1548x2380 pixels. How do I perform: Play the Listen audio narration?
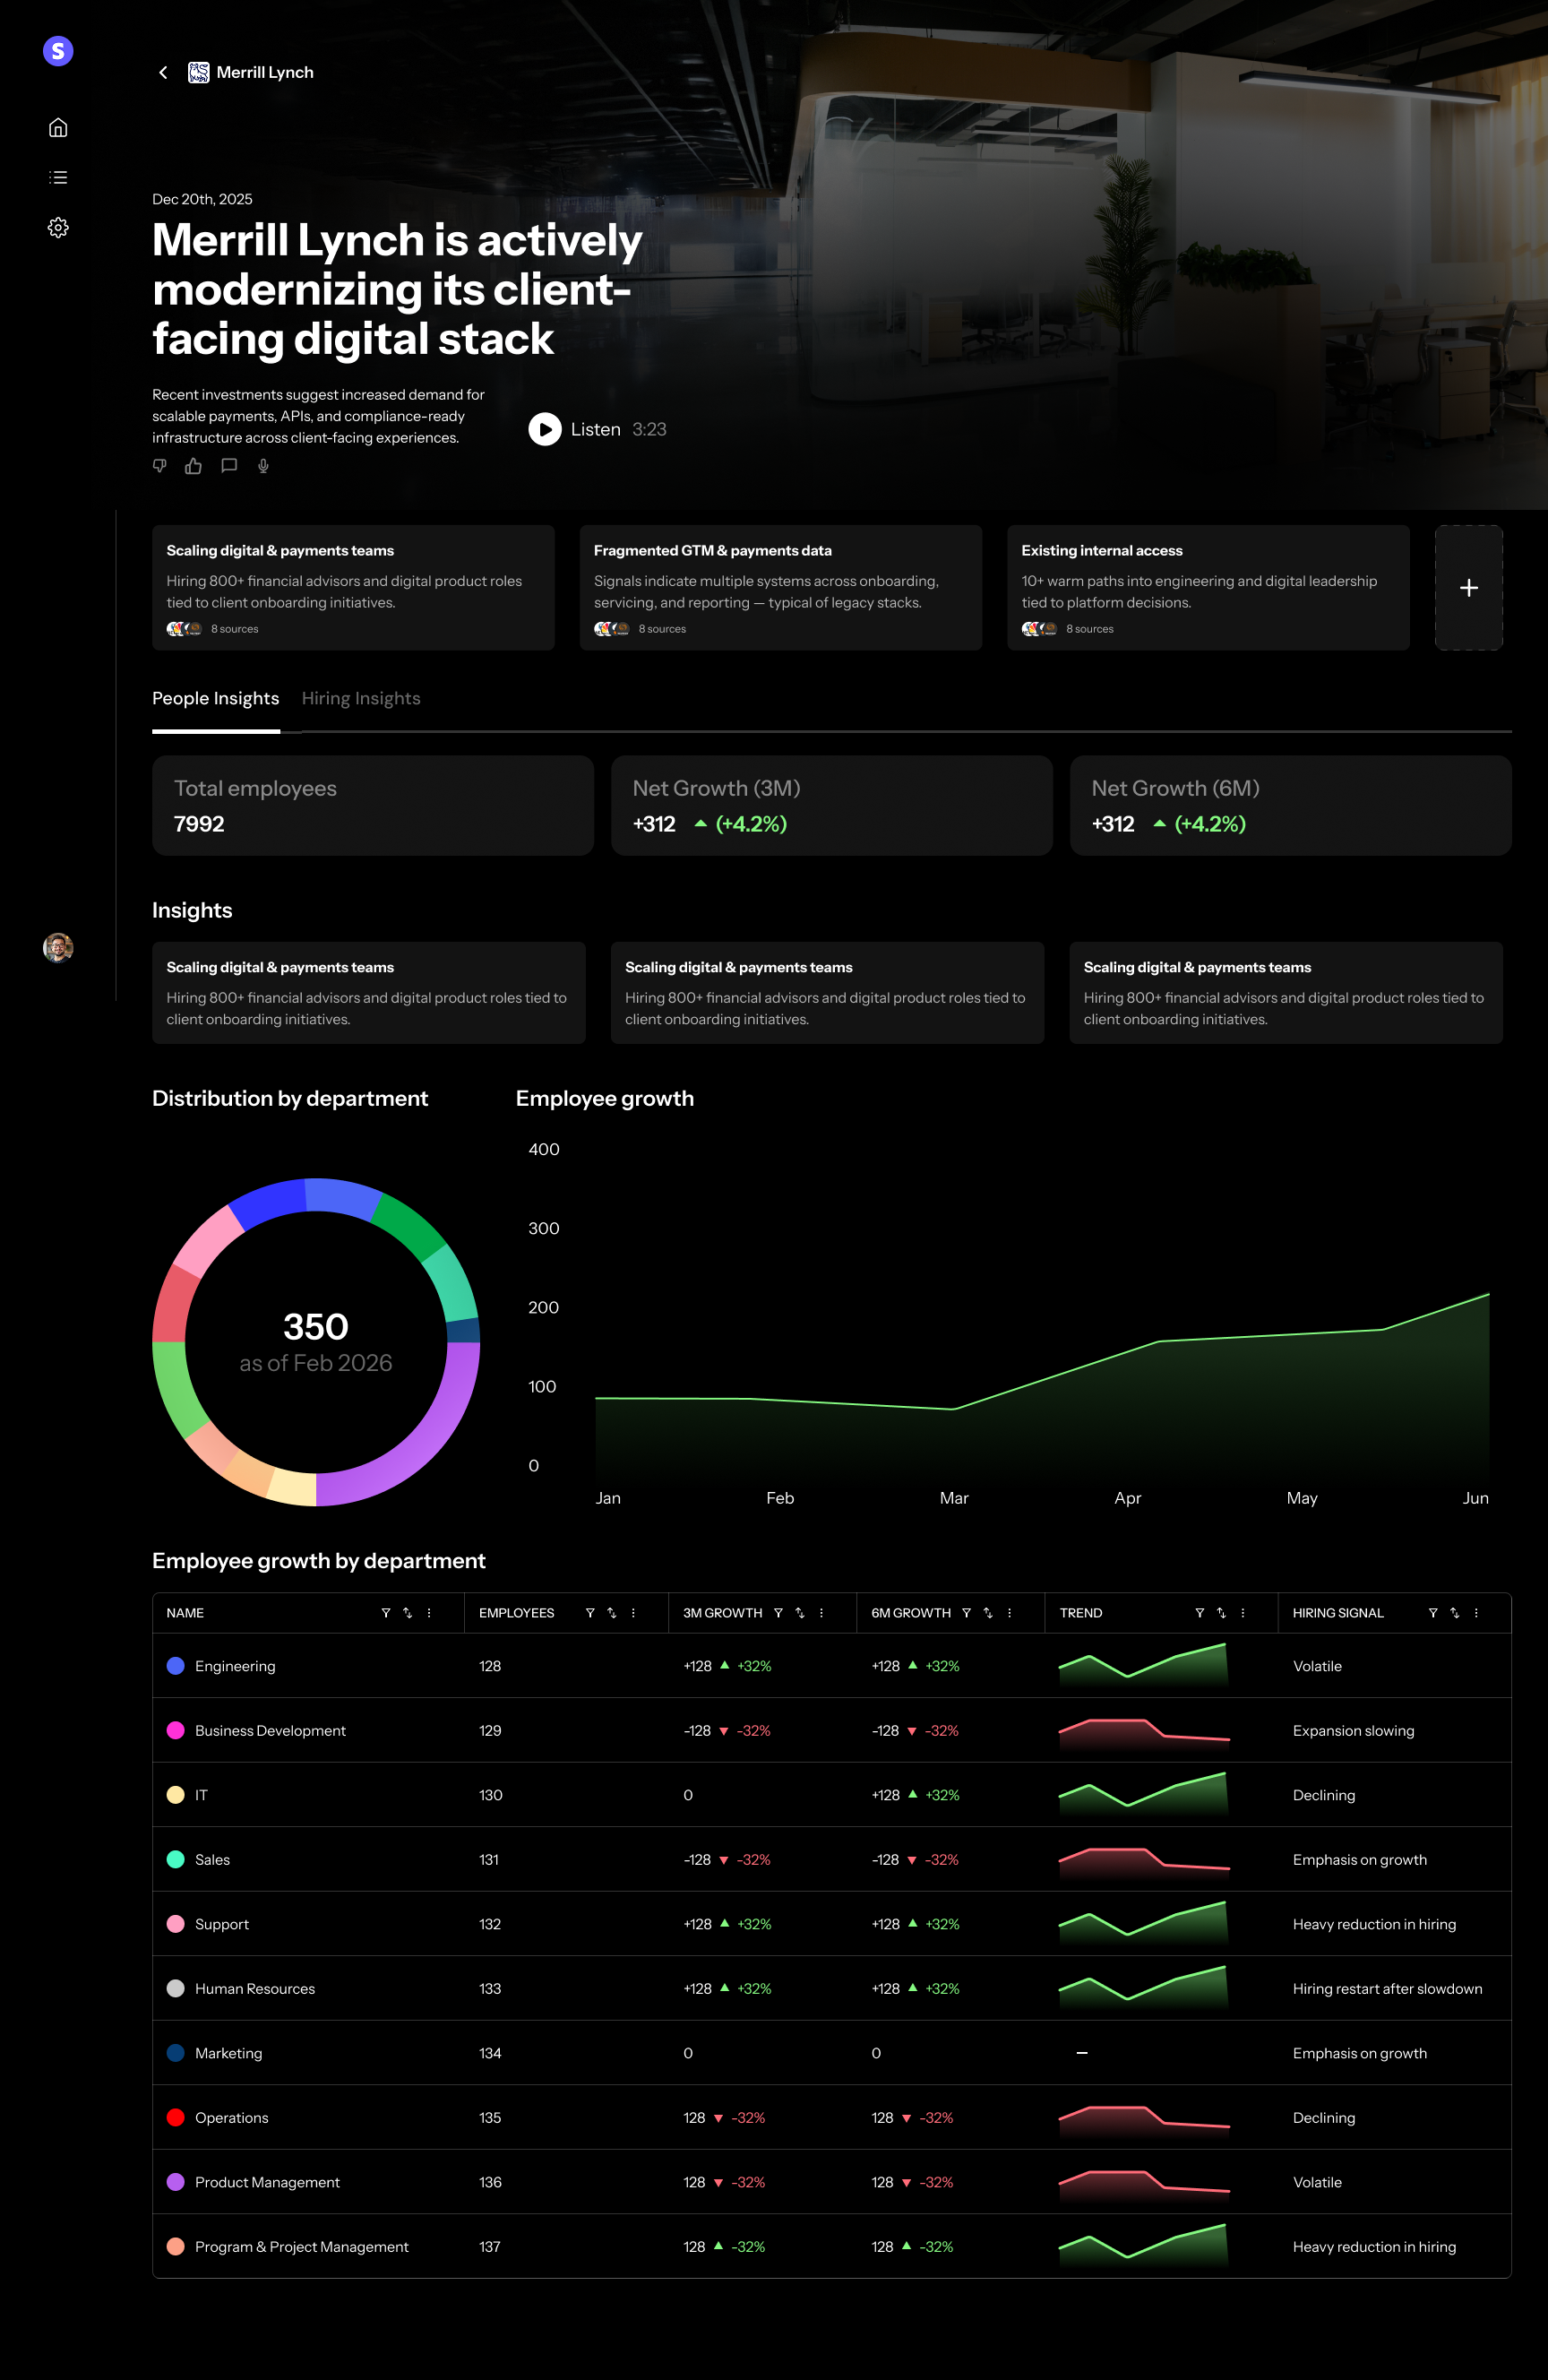tap(546, 430)
